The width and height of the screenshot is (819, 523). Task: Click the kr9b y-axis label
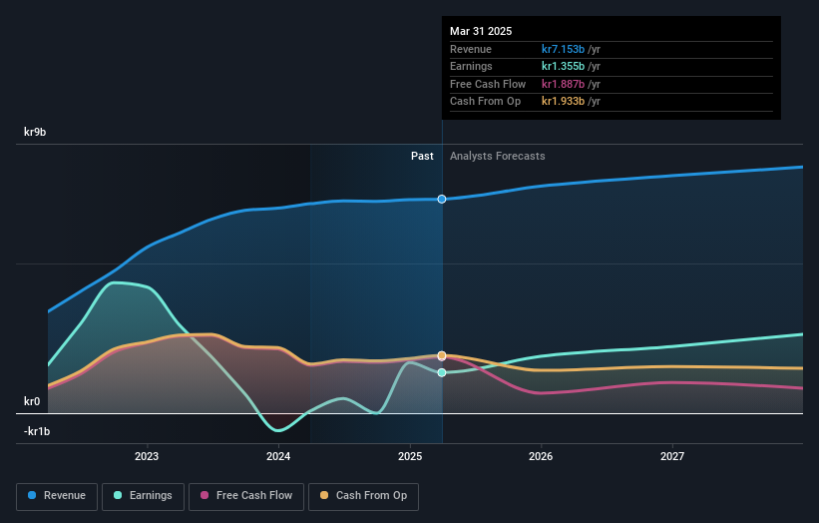pos(35,132)
